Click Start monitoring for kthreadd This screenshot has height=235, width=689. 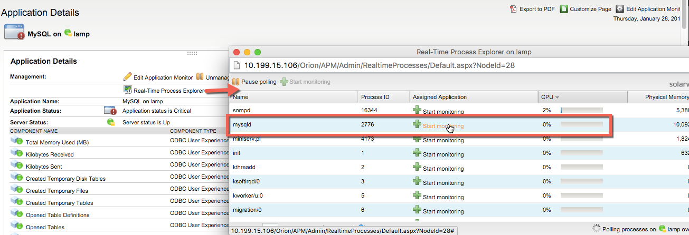point(443,169)
